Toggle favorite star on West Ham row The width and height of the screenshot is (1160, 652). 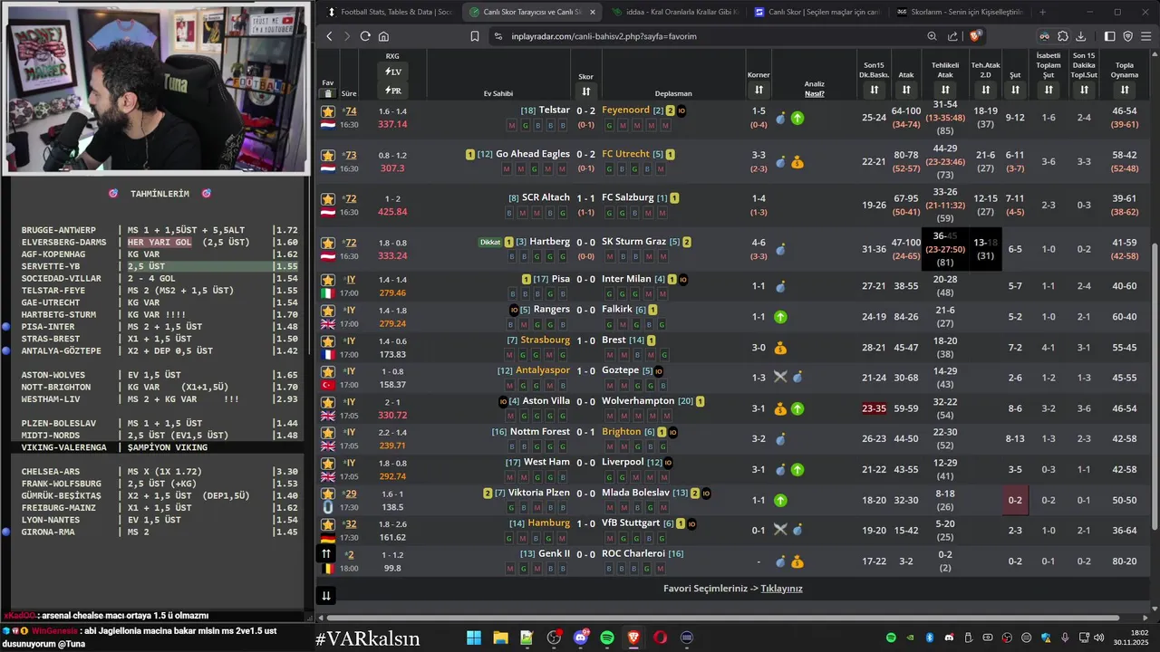(327, 463)
